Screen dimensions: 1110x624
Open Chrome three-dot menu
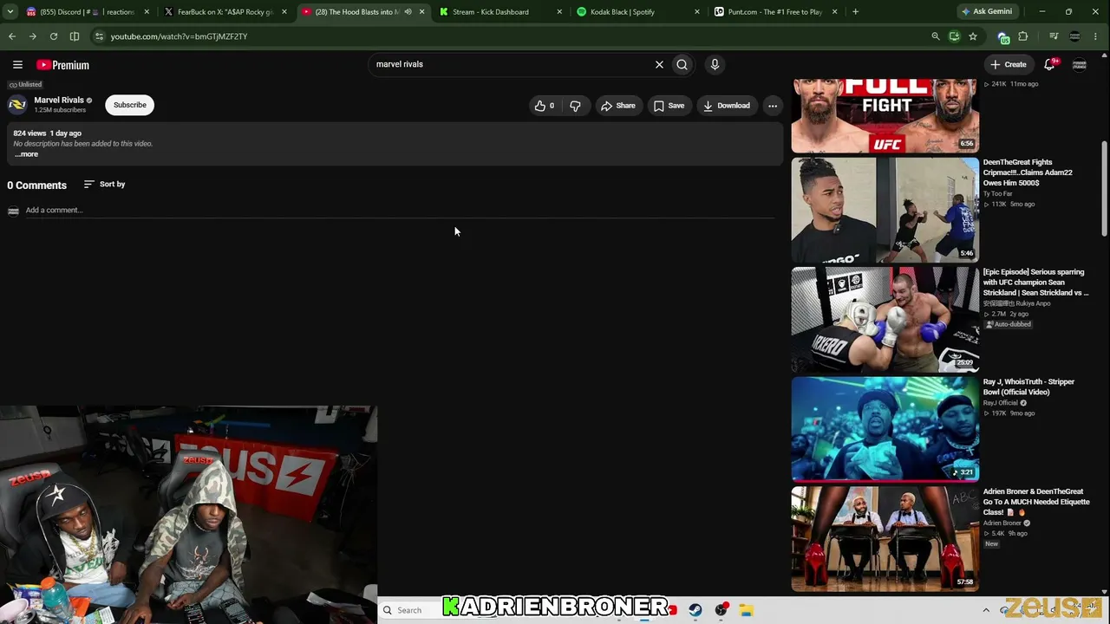[x=1097, y=36]
